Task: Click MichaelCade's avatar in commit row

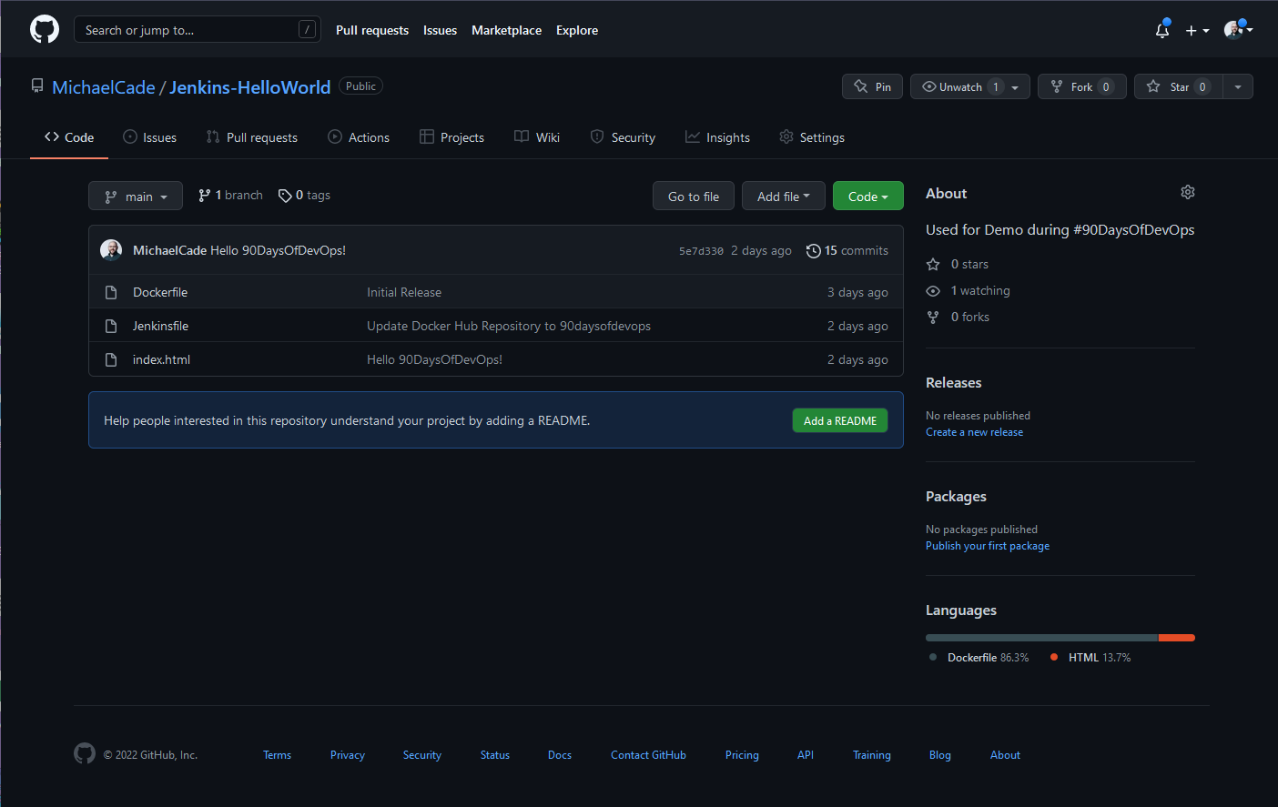Action: tap(111, 250)
